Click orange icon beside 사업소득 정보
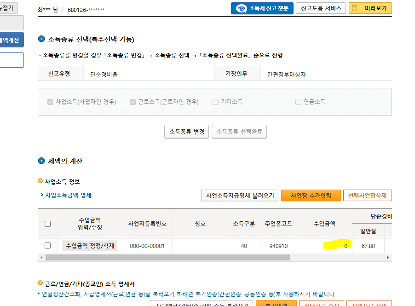The image size is (415, 306). click(40, 182)
